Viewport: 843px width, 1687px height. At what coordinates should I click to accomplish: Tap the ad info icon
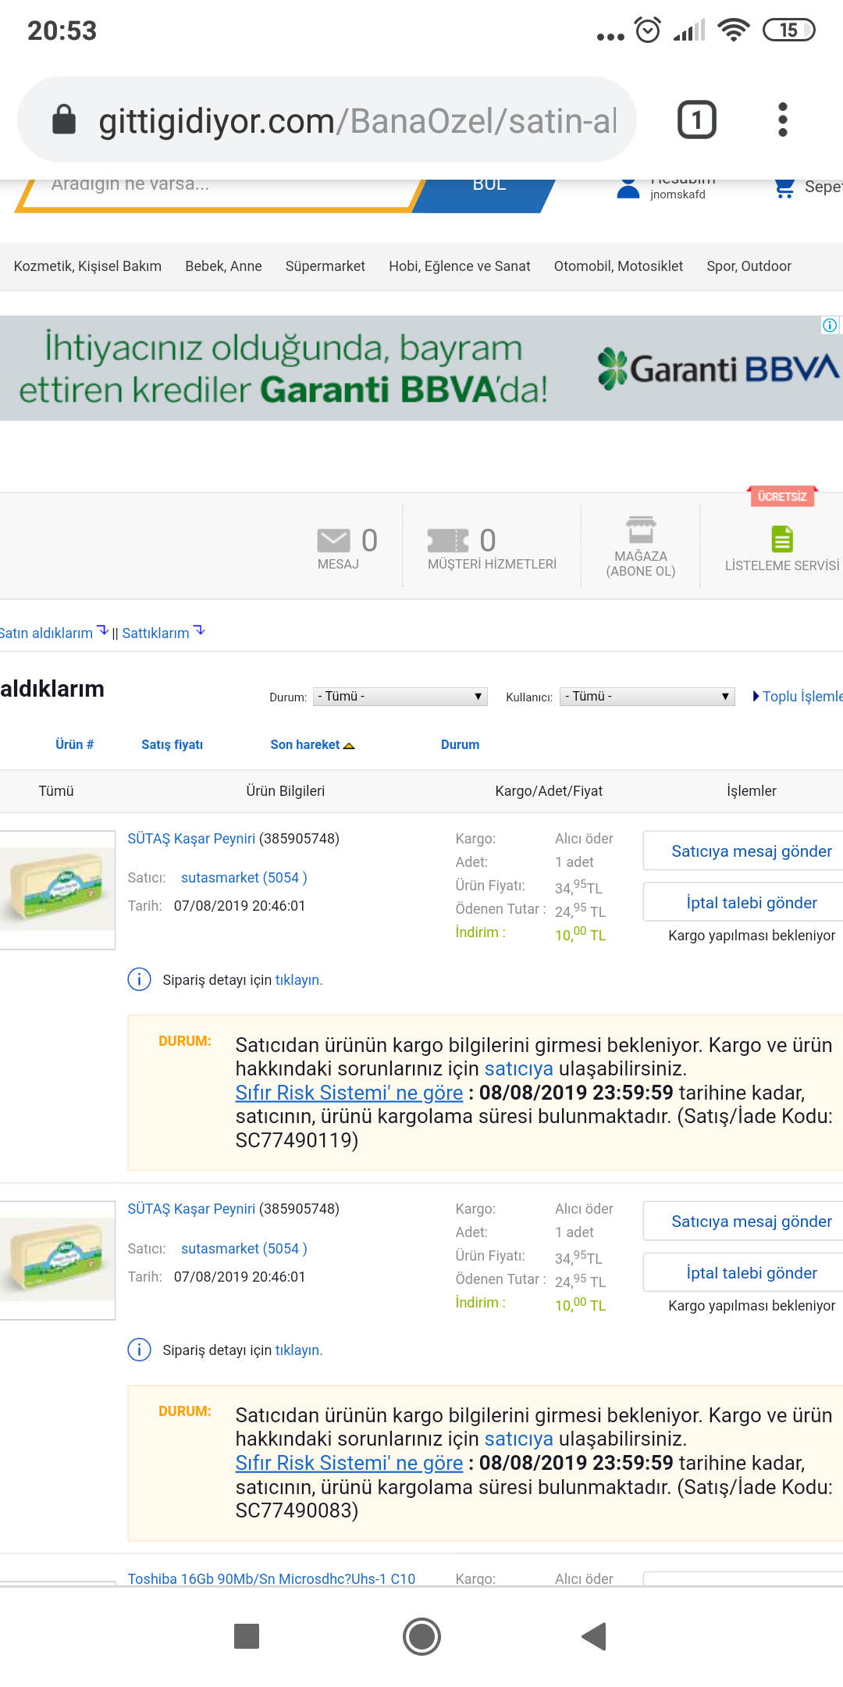pyautogui.click(x=830, y=325)
